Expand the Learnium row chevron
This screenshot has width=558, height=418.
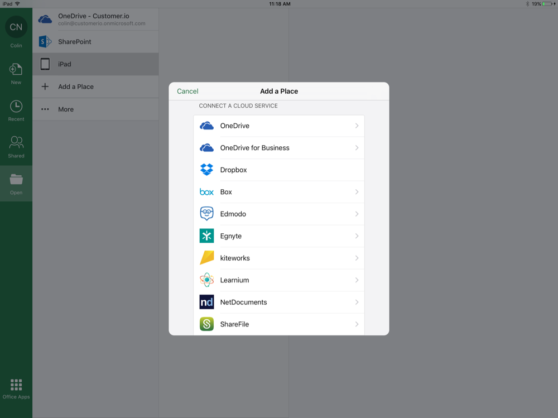(357, 280)
